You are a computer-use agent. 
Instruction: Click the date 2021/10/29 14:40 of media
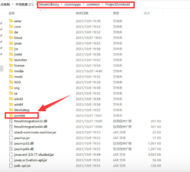point(89,71)
